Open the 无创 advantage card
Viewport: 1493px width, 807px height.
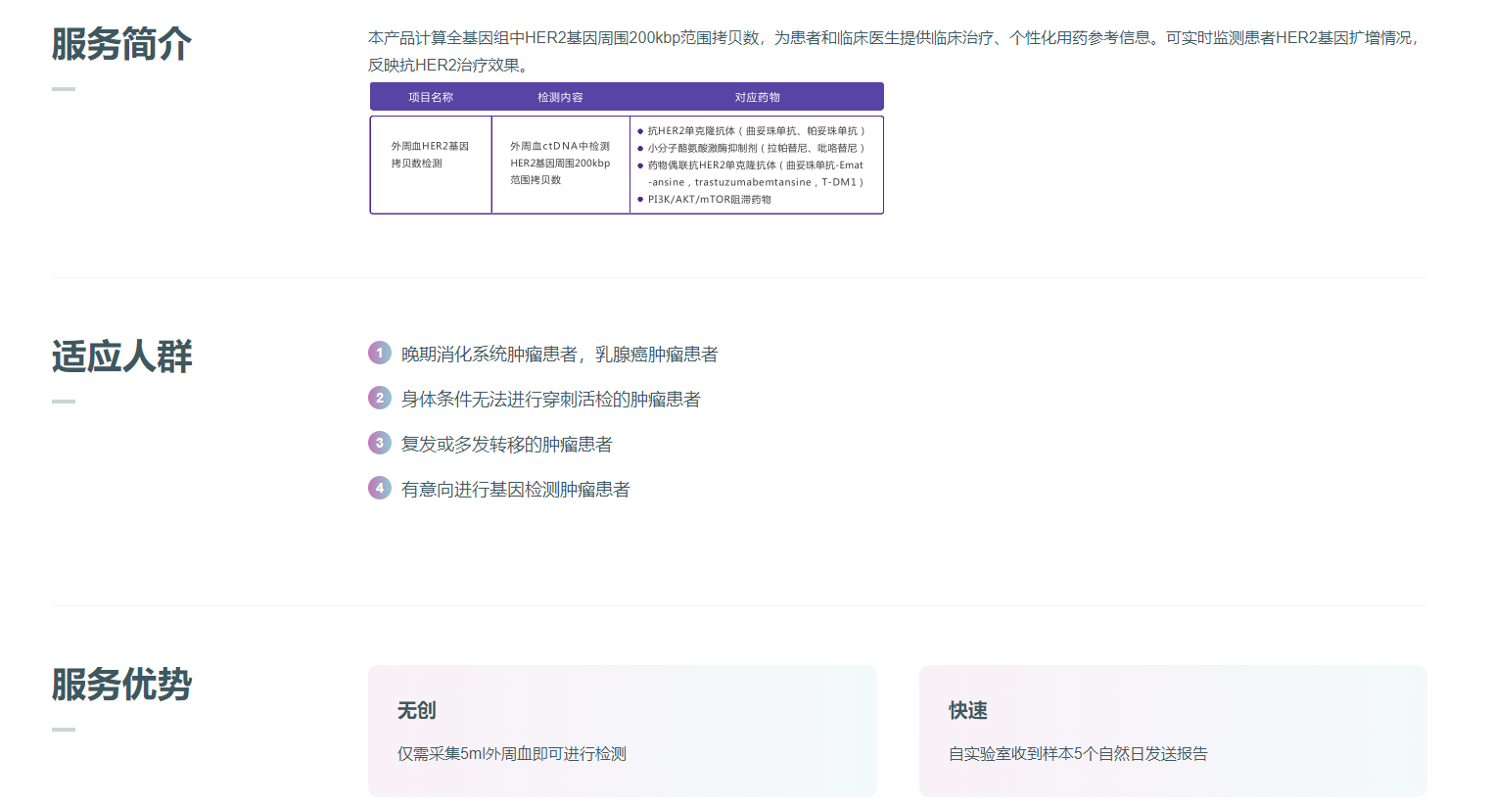(622, 731)
